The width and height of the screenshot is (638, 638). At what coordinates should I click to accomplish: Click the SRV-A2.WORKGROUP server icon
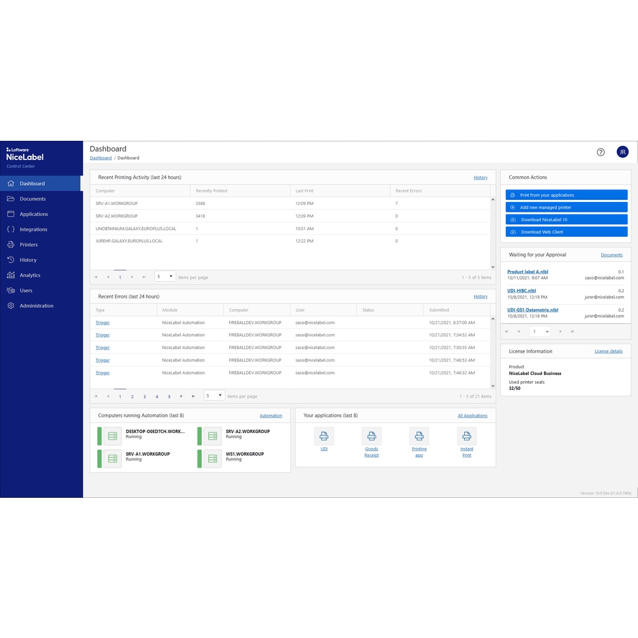pos(212,436)
